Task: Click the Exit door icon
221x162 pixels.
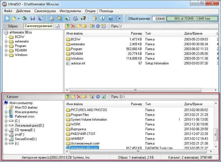Action: point(119,19)
